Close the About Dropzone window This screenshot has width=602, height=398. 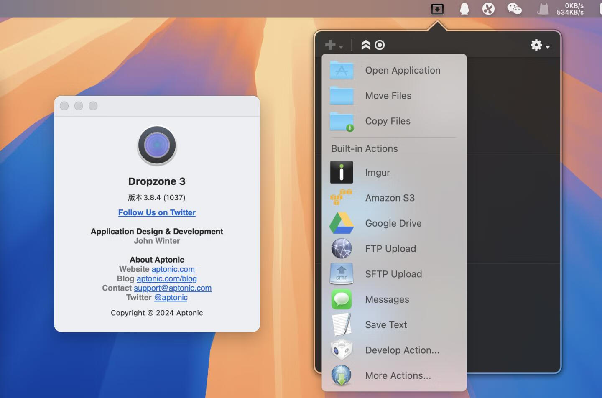pos(64,106)
